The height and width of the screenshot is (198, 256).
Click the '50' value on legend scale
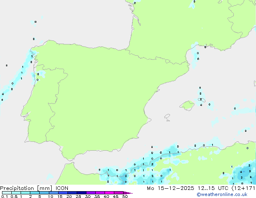125,197
